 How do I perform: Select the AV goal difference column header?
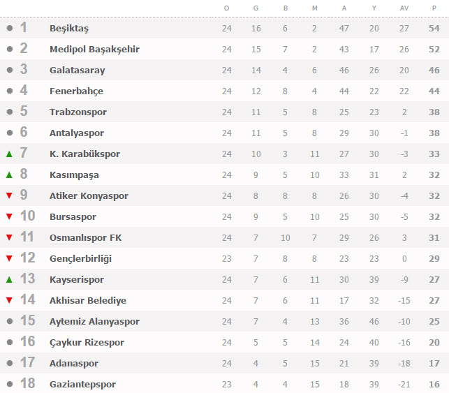tap(404, 8)
